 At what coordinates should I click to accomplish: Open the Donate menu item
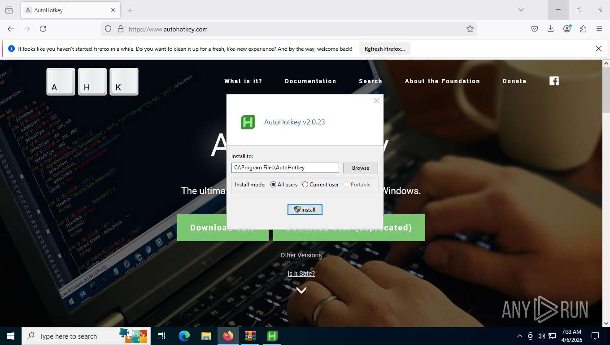coord(514,81)
